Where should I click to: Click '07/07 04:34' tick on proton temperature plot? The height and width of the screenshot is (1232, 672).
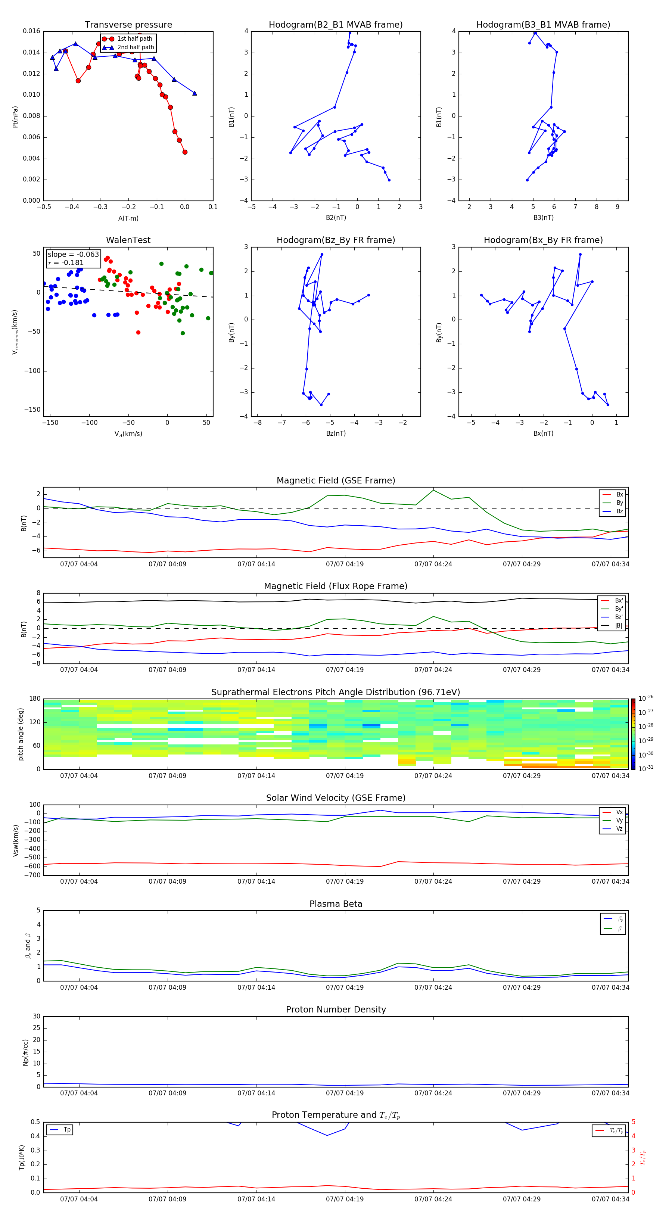[x=610, y=1199]
